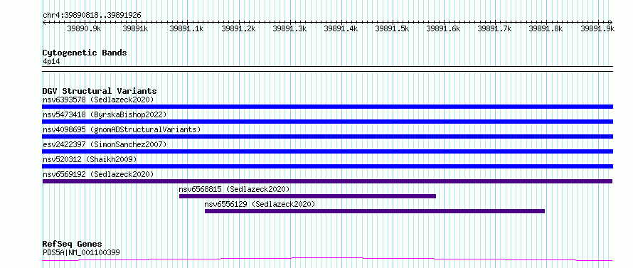Image resolution: width=633 pixels, height=268 pixels.
Task: Click the 39891.3k ruler mark
Action: tap(289, 28)
